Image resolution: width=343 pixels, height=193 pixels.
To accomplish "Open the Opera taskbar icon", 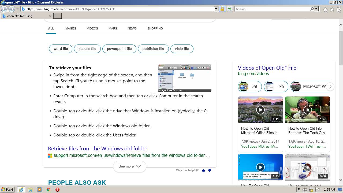I will click(x=57, y=190).
